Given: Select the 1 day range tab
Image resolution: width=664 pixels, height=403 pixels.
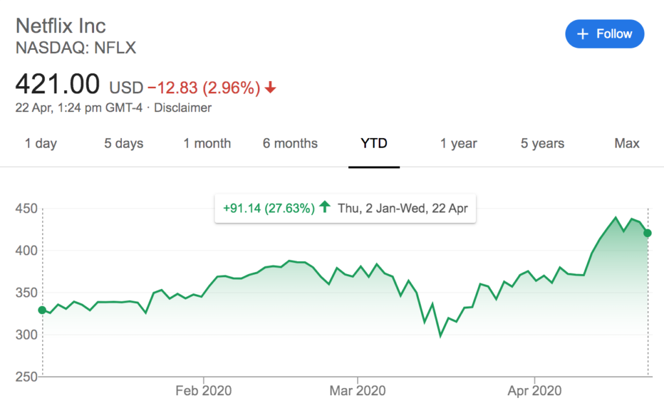Looking at the screenshot, I should pyautogui.click(x=41, y=143).
